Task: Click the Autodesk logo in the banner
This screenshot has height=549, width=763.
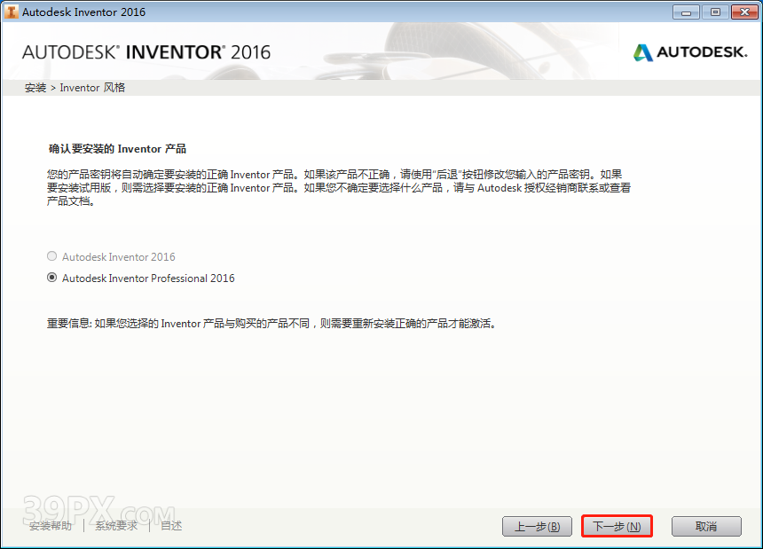Action: 689,52
